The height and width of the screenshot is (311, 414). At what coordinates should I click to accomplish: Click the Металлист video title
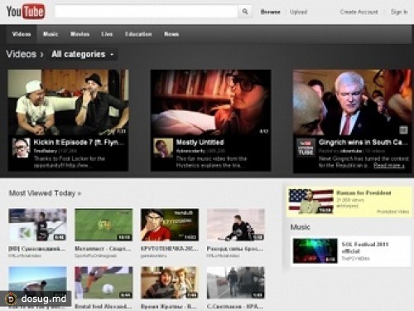[x=103, y=249]
